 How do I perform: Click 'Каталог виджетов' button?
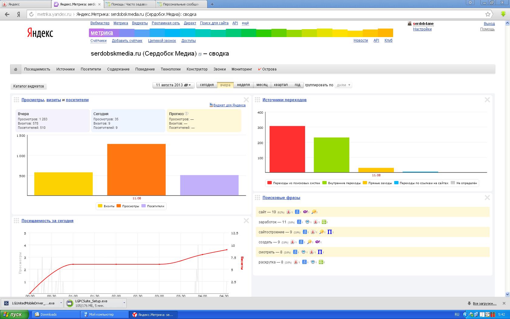pyautogui.click(x=29, y=86)
